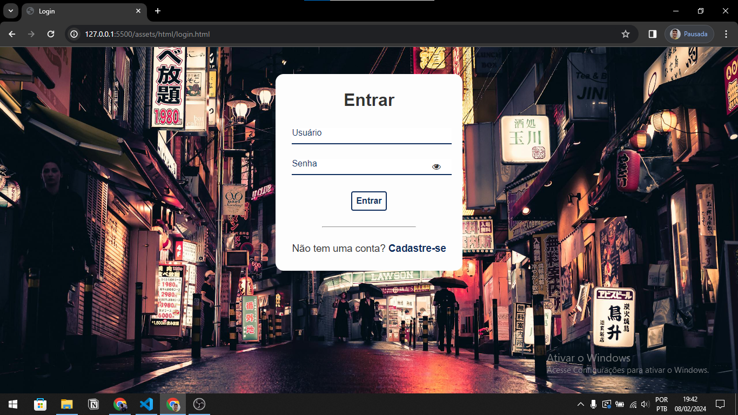The image size is (738, 415).
Task: Bookmark this page with the star icon
Action: click(x=626, y=34)
